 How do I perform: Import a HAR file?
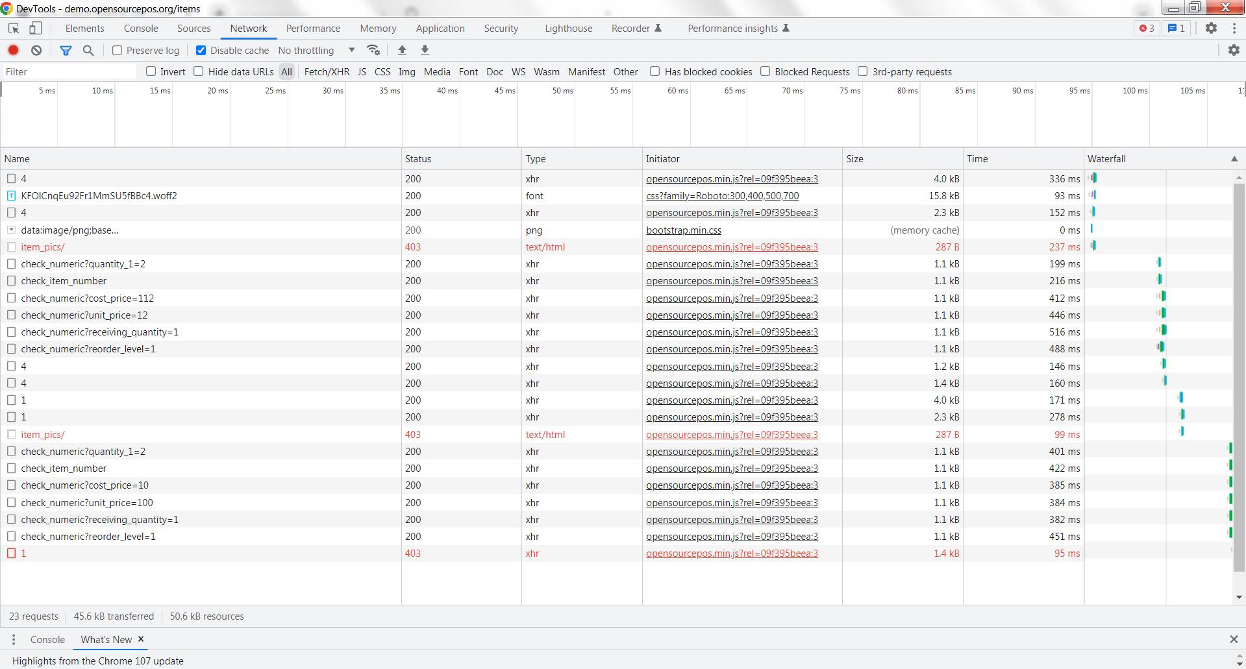pyautogui.click(x=402, y=50)
